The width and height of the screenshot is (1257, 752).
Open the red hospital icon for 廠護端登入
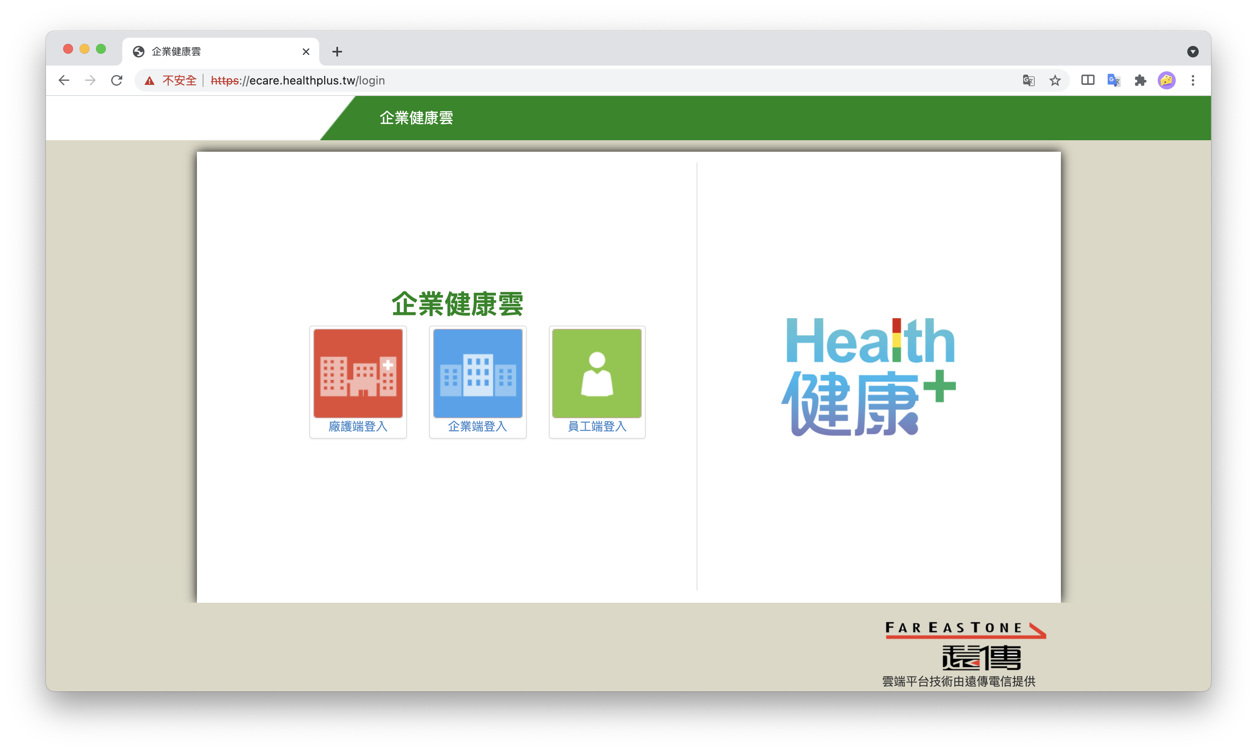[x=358, y=374]
